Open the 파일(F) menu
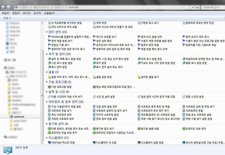The width and height of the screenshot is (225, 155). coord(6,13)
